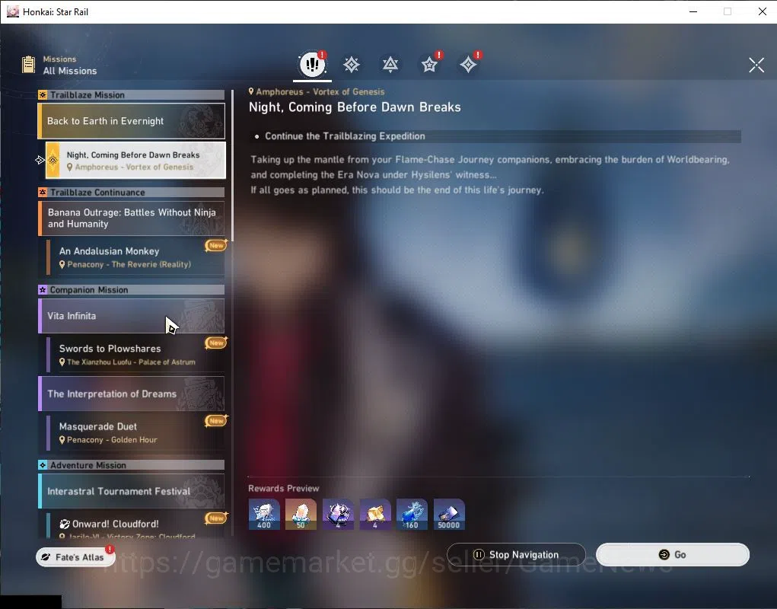Viewport: 777px width, 609px height.
Task: Click the mission list scrollbar
Action: point(232,165)
